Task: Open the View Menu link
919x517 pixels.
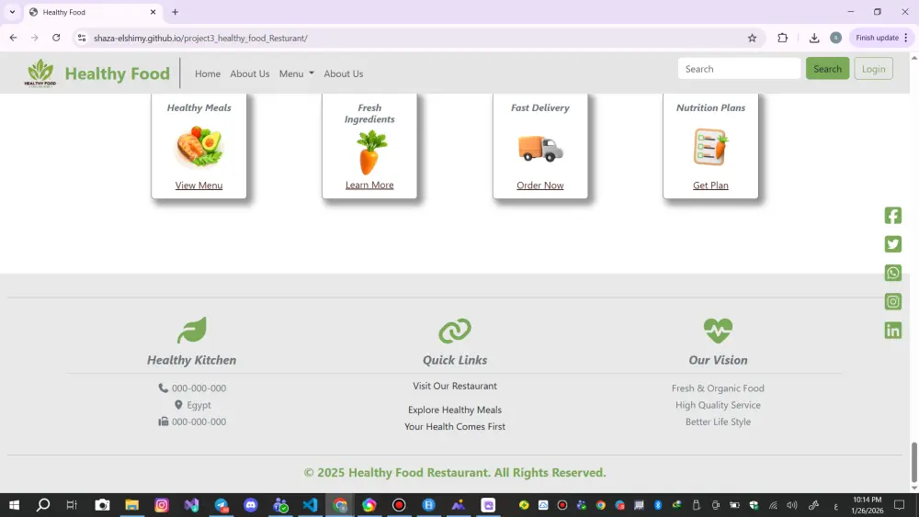Action: (x=199, y=185)
